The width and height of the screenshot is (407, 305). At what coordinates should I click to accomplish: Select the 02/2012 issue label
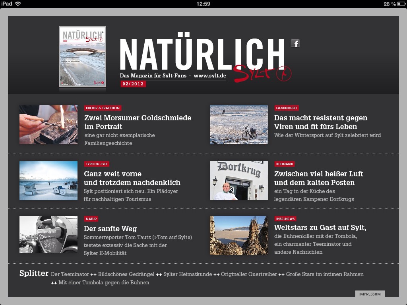pyautogui.click(x=132, y=84)
